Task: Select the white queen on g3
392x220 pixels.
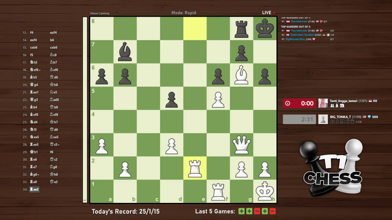Action: (x=241, y=145)
